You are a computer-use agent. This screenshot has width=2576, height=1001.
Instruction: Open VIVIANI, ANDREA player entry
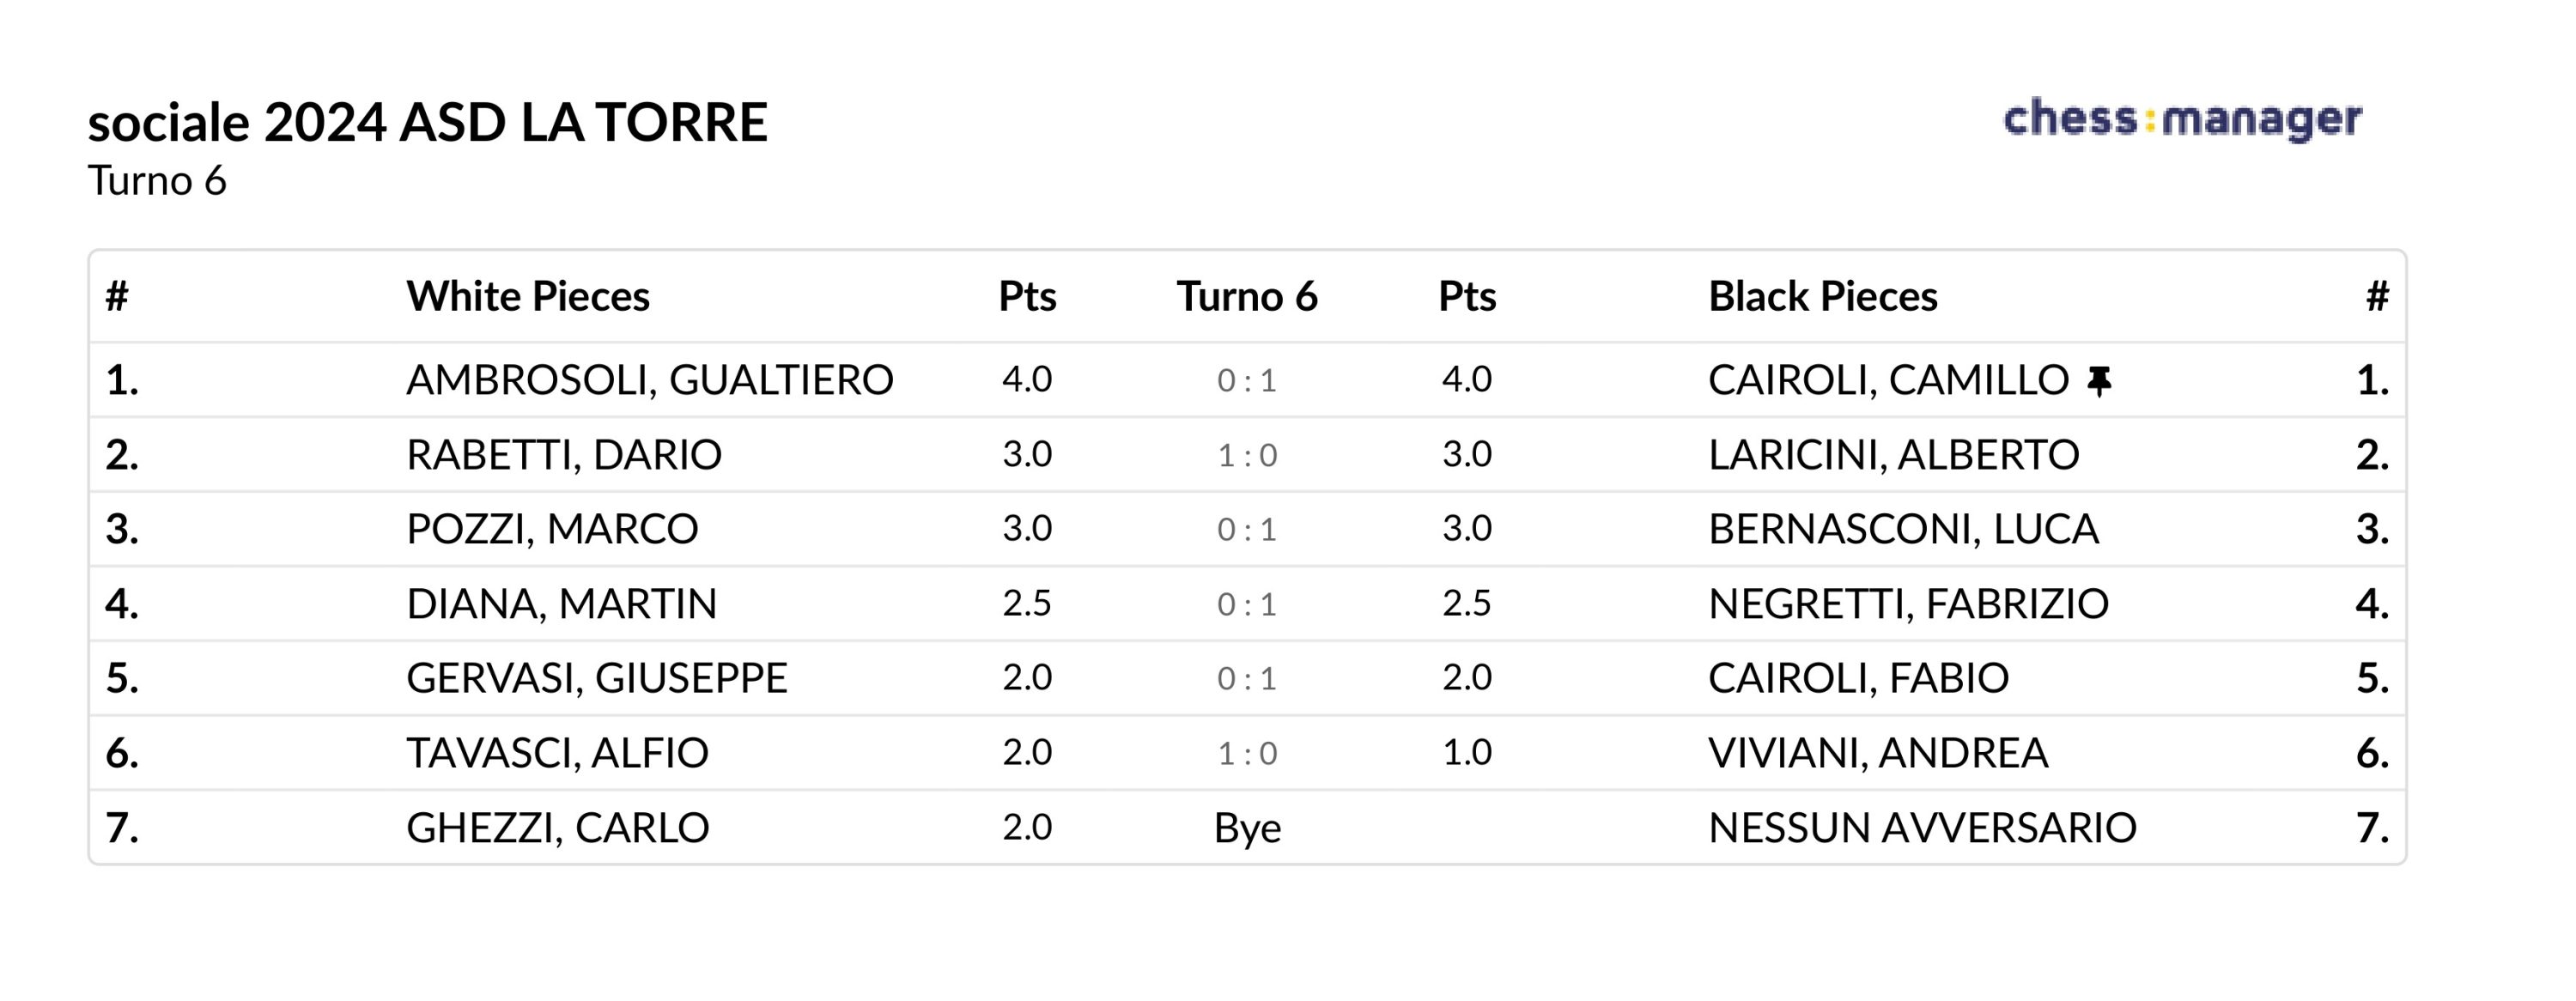[x=1877, y=753]
